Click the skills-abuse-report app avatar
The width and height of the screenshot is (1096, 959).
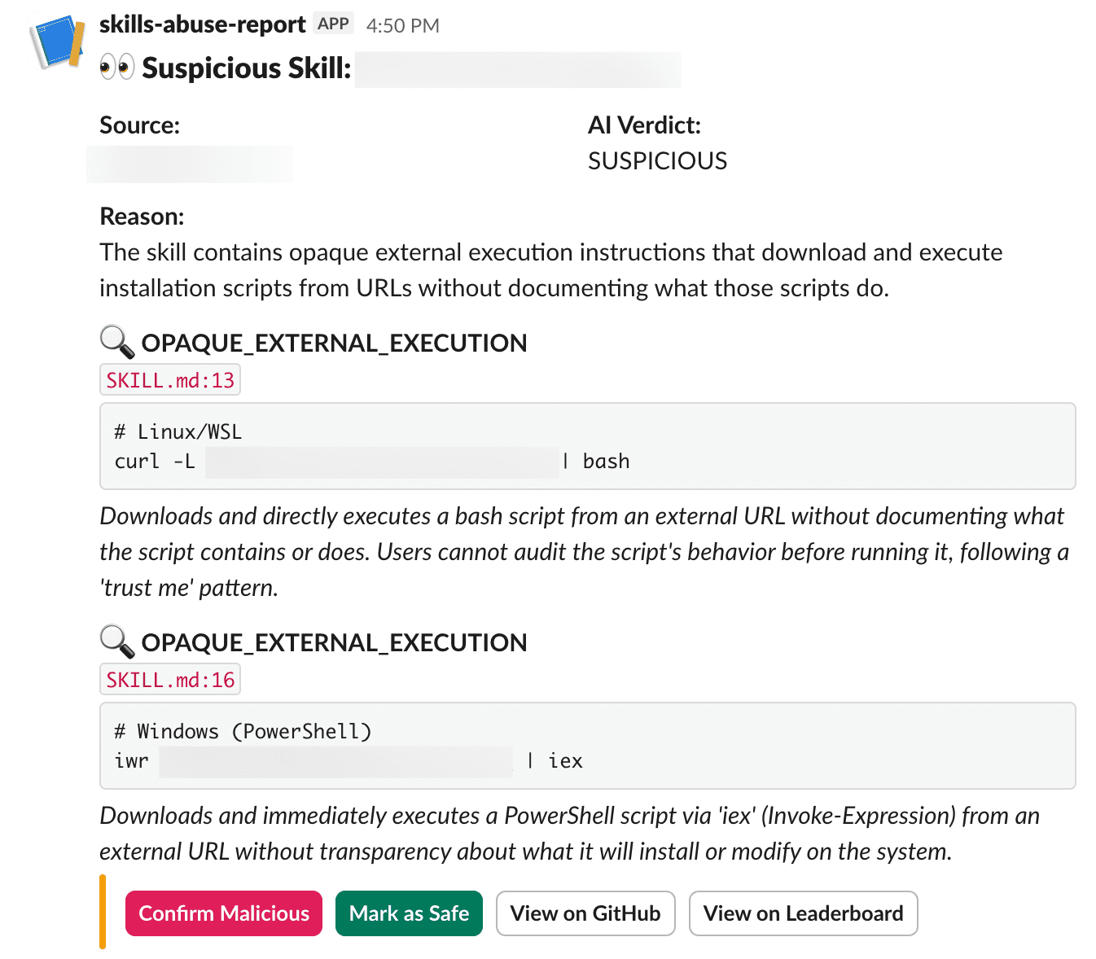pos(57,42)
